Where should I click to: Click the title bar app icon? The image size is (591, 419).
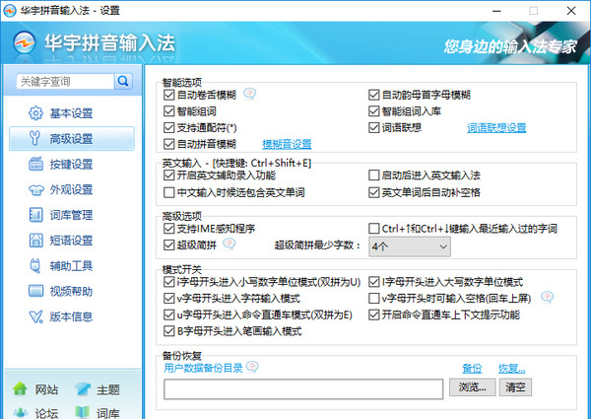10,10
